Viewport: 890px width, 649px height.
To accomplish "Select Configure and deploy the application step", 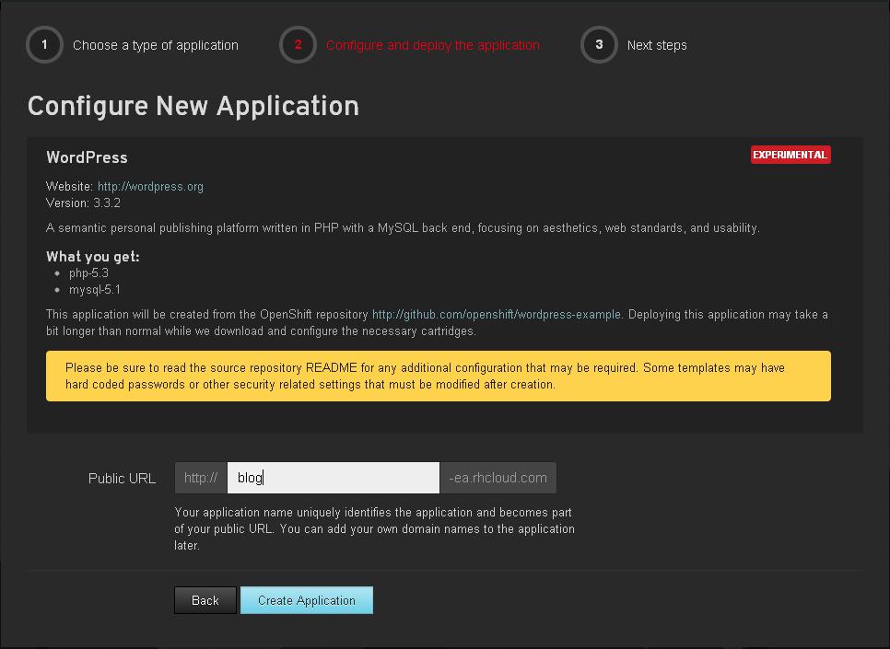I will tap(432, 45).
